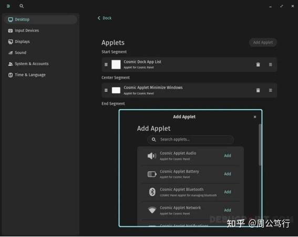Go back to Dock page

tap(105, 18)
